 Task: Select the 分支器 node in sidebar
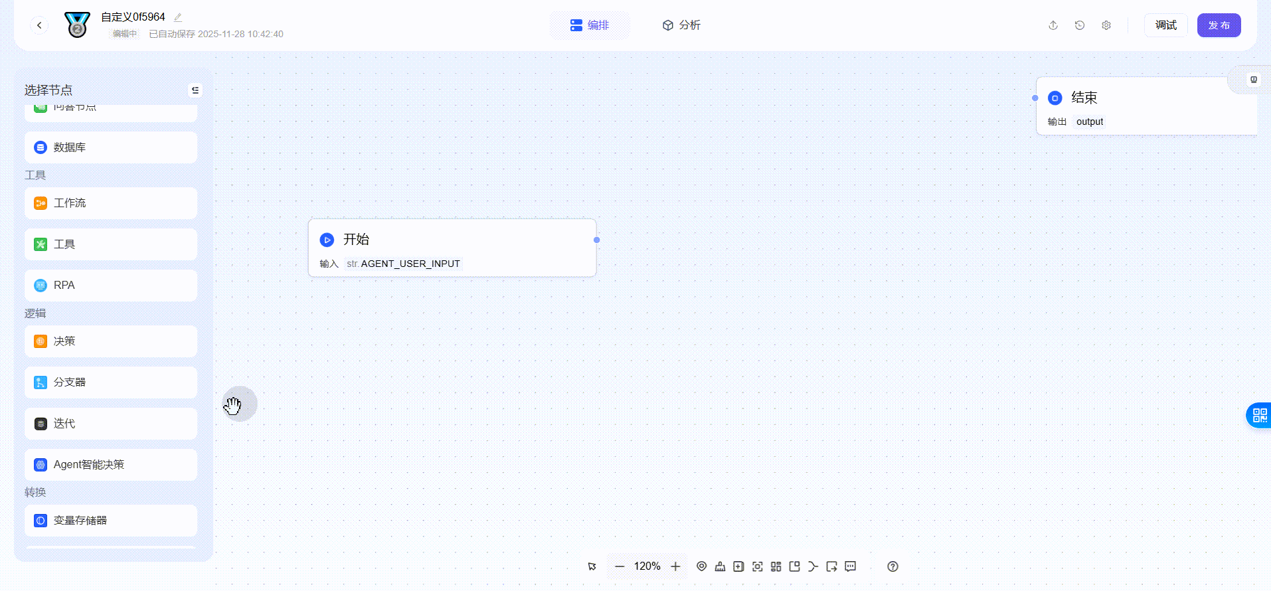point(111,382)
